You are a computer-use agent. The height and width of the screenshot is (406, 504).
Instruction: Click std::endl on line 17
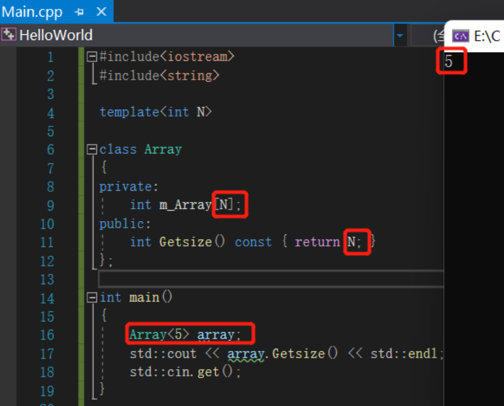(x=404, y=354)
